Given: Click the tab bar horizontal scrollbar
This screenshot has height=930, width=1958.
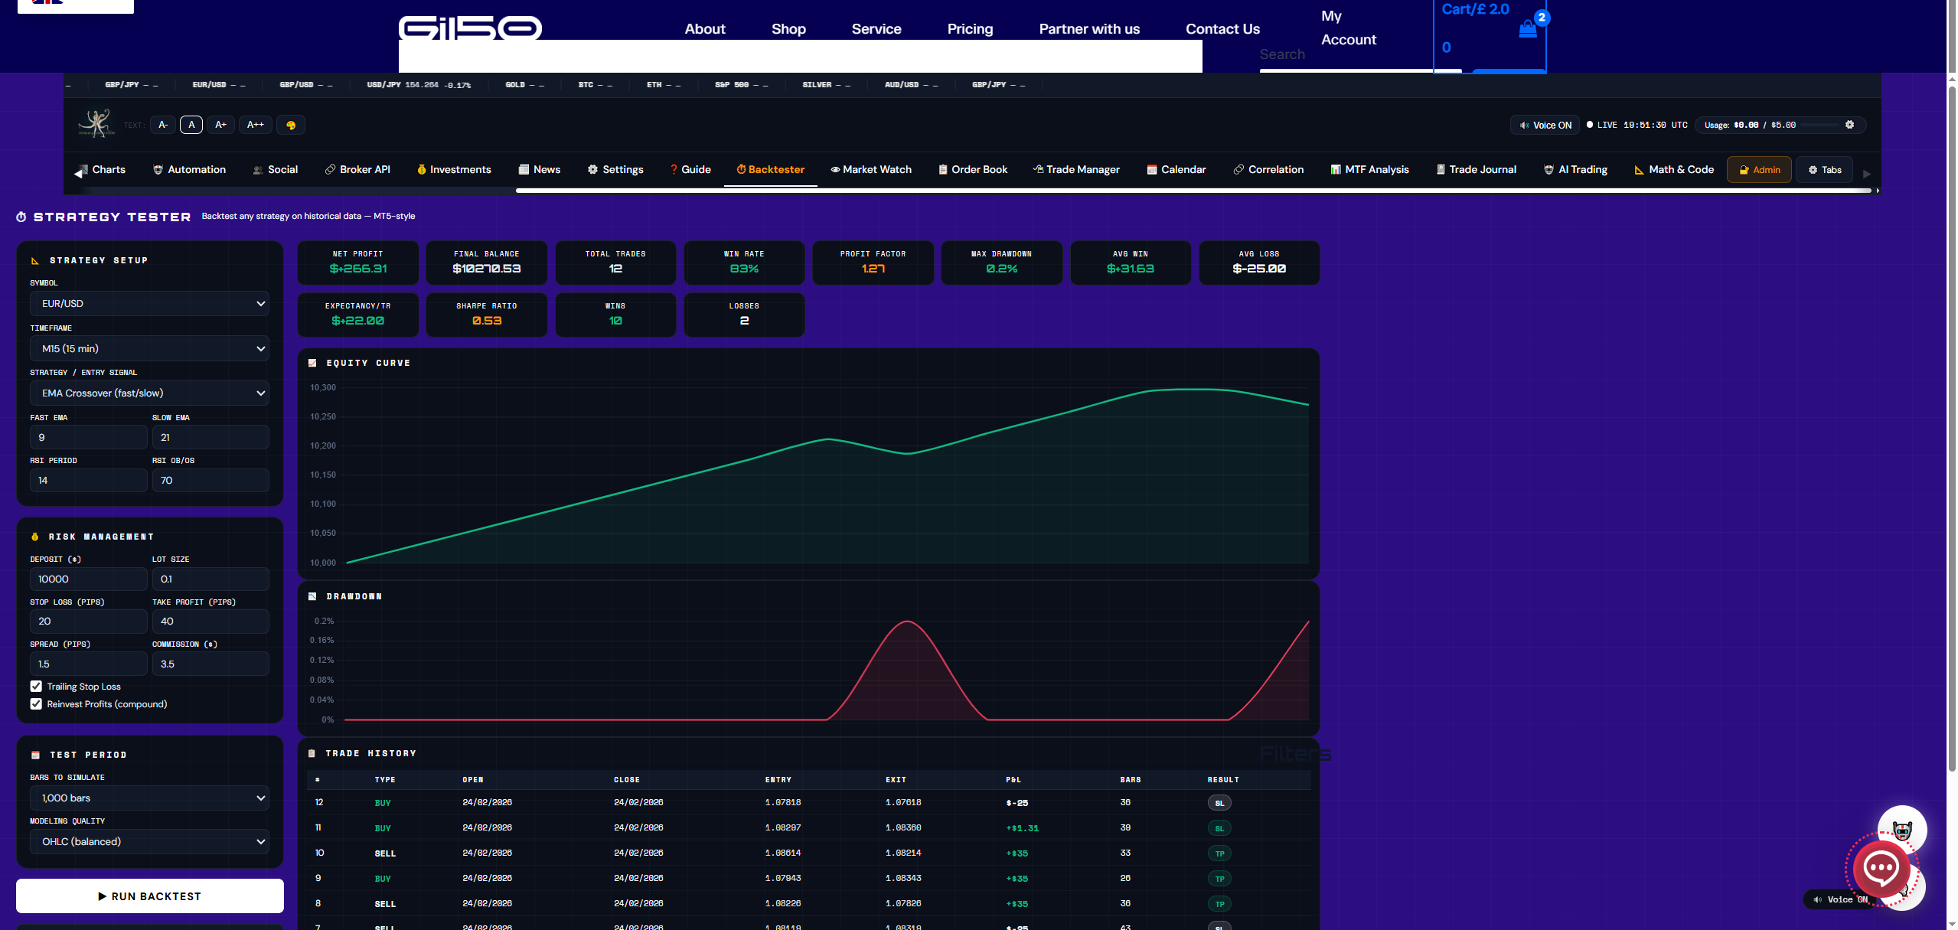Looking at the screenshot, I should coord(1194,191).
